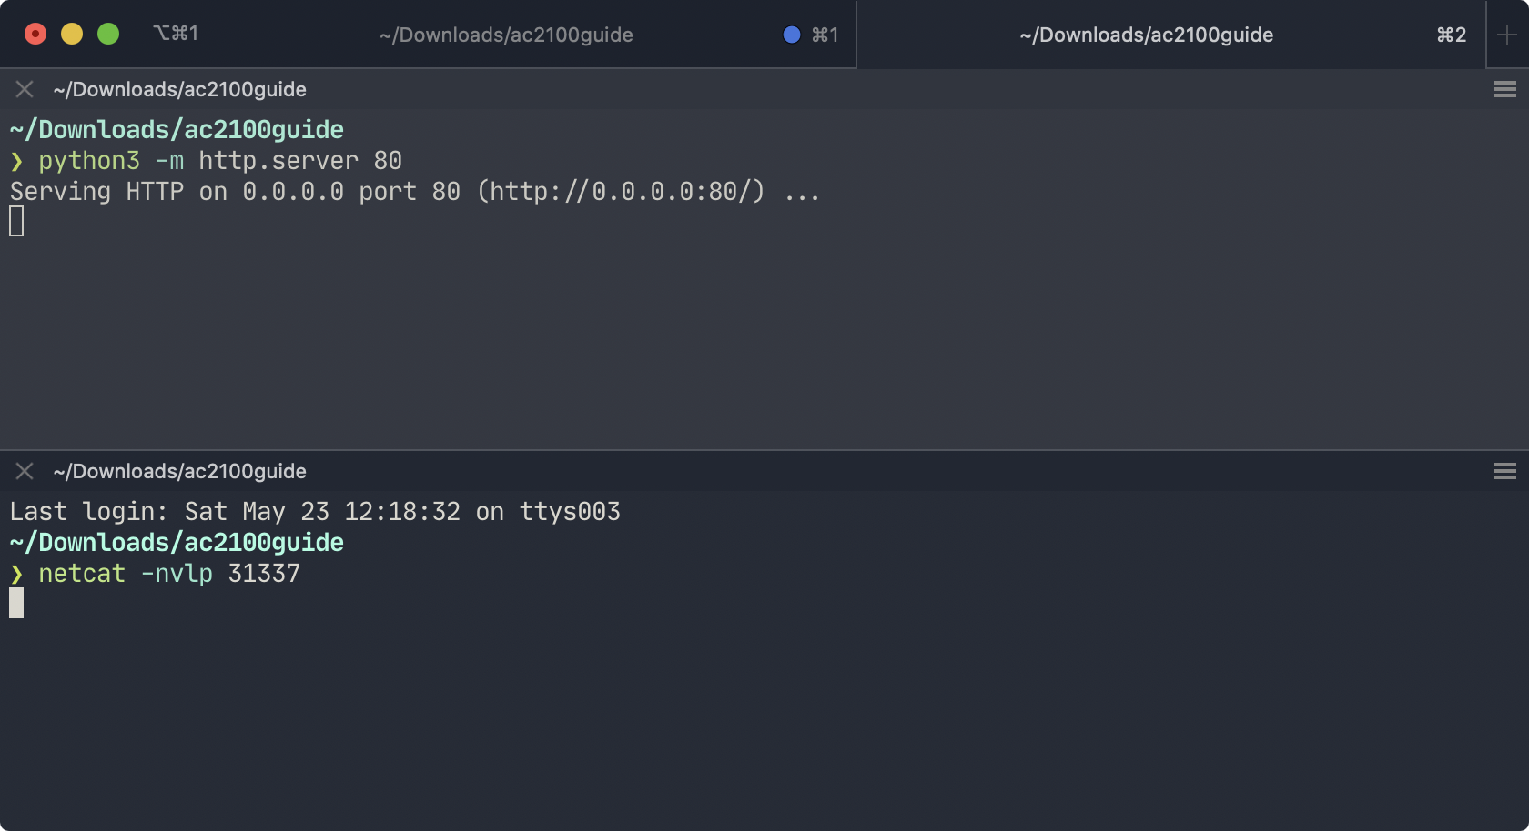Click the green zoom window button
Image resolution: width=1529 pixels, height=831 pixels.
108,34
